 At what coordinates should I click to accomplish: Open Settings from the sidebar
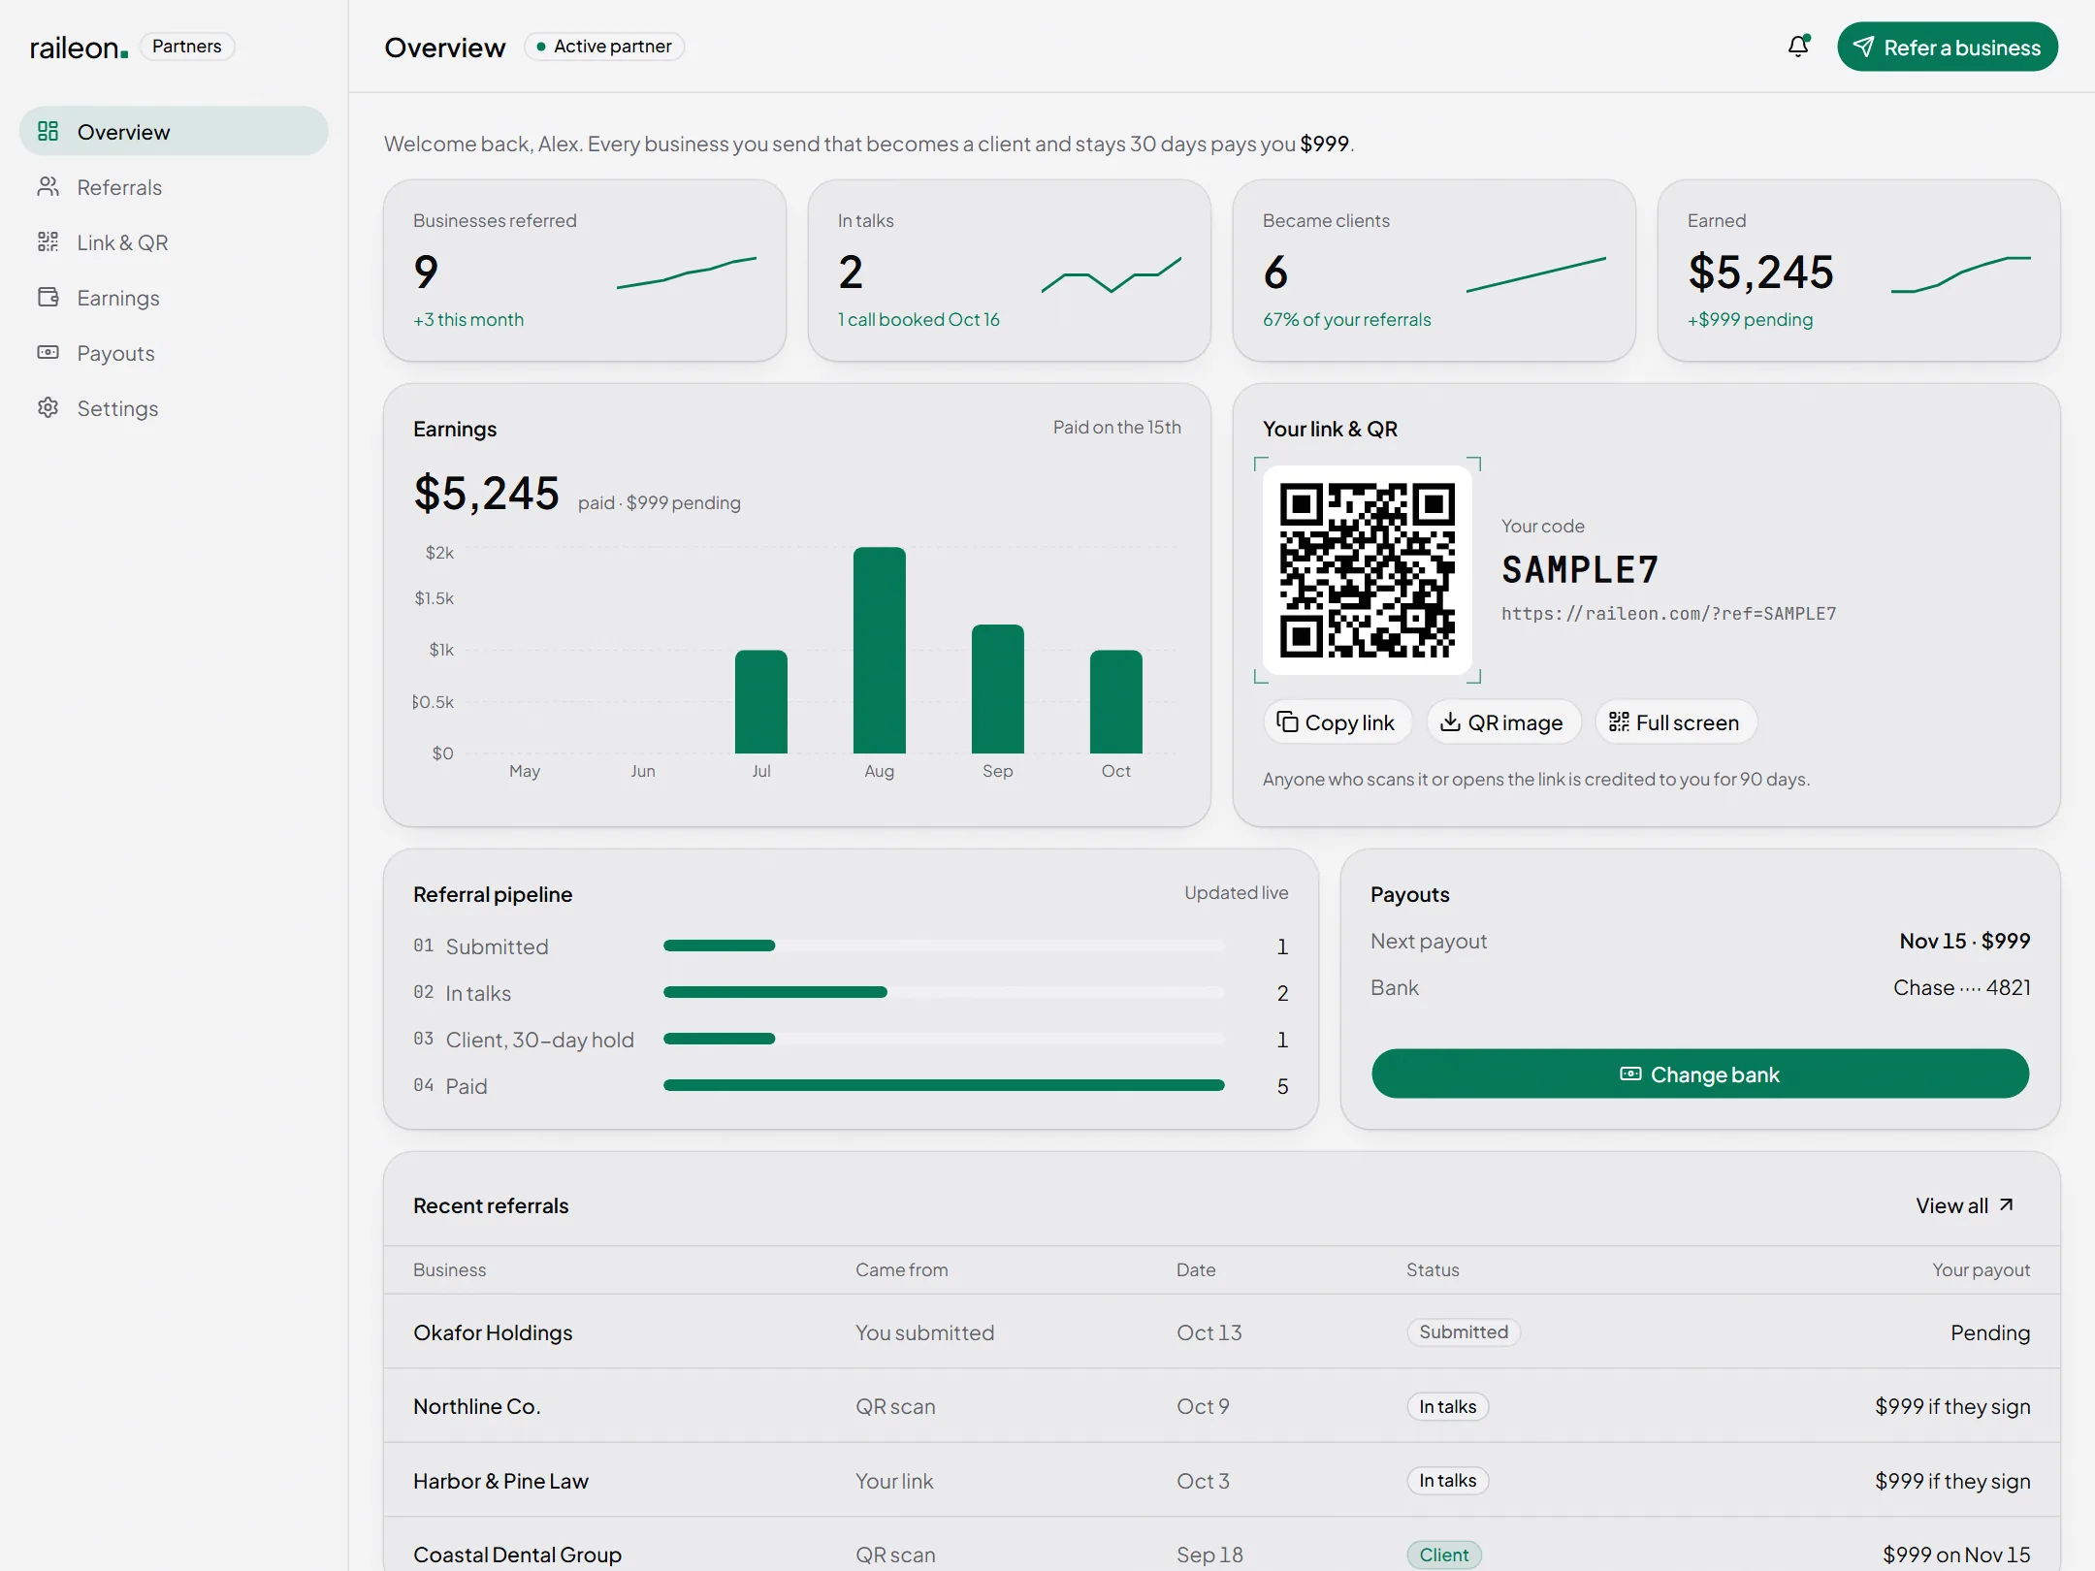pyautogui.click(x=174, y=407)
